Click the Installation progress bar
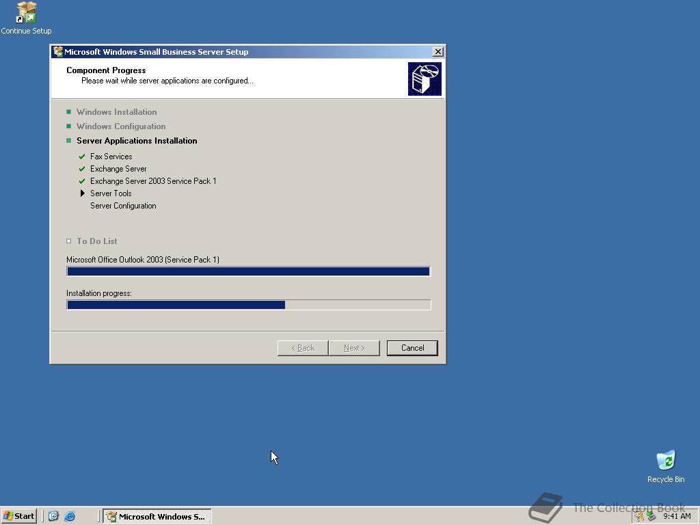This screenshot has width=700, height=525. click(x=249, y=304)
